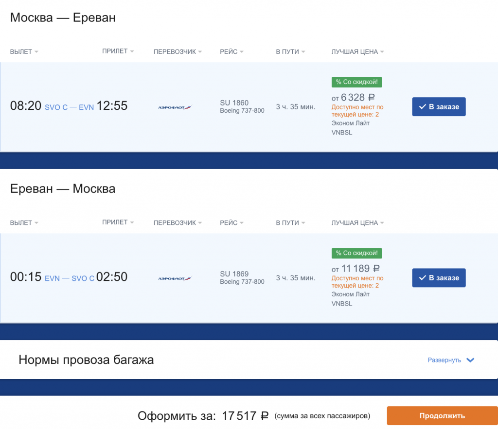This screenshot has height=429, width=498.
Task: Toggle 'В заказе' for flight SU 1860
Action: [439, 107]
